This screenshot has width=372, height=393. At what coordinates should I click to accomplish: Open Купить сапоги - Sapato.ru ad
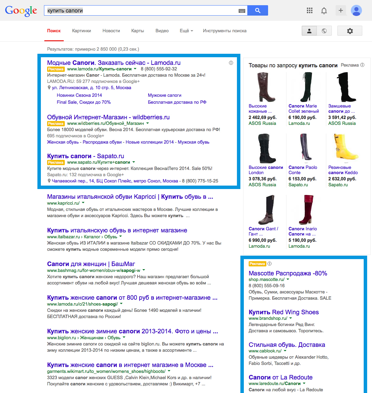point(85,156)
